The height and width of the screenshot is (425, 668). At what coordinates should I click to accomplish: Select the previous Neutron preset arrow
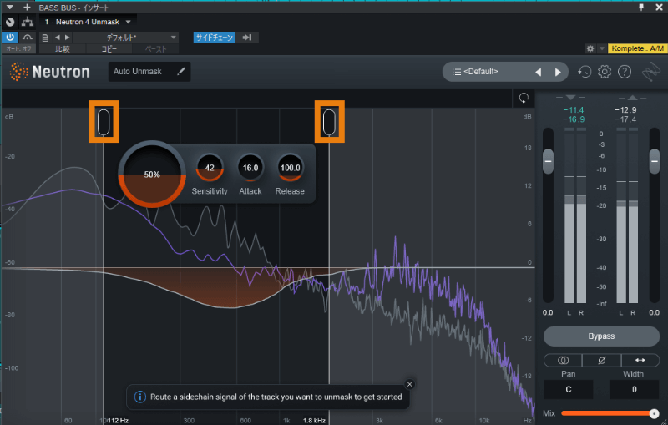pyautogui.click(x=538, y=72)
